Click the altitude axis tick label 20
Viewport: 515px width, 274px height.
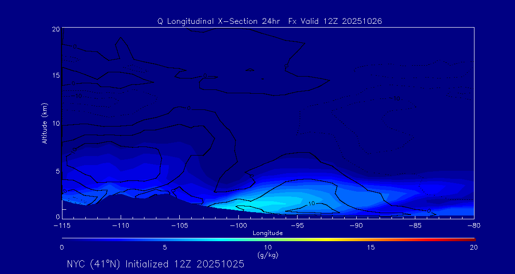tap(55, 29)
